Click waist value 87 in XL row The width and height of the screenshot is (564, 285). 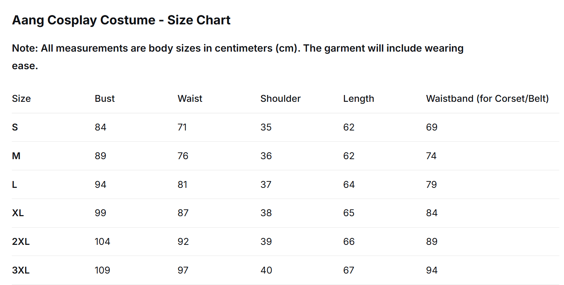coord(183,213)
